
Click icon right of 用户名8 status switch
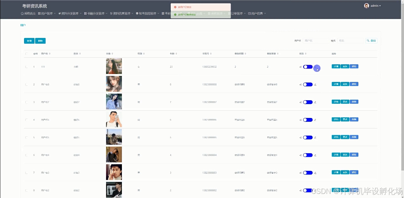315,84
